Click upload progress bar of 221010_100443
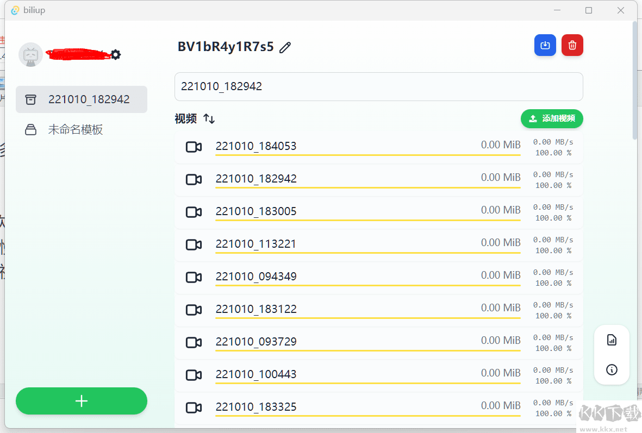The width and height of the screenshot is (642, 433). (368, 384)
